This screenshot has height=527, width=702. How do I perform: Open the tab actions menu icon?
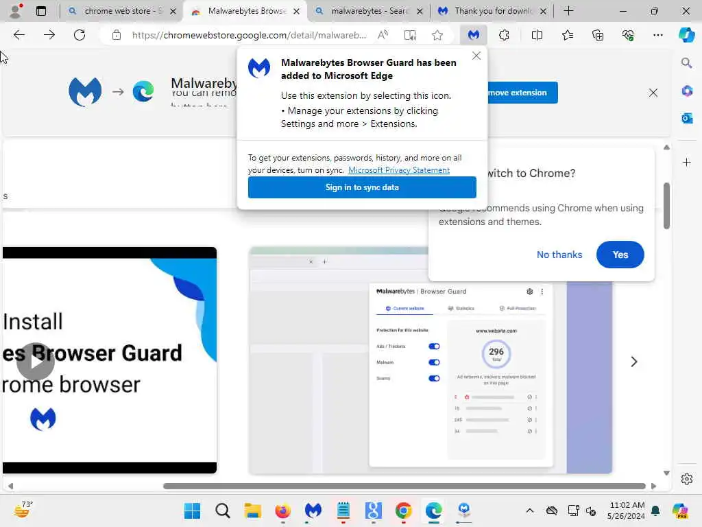[x=40, y=11]
